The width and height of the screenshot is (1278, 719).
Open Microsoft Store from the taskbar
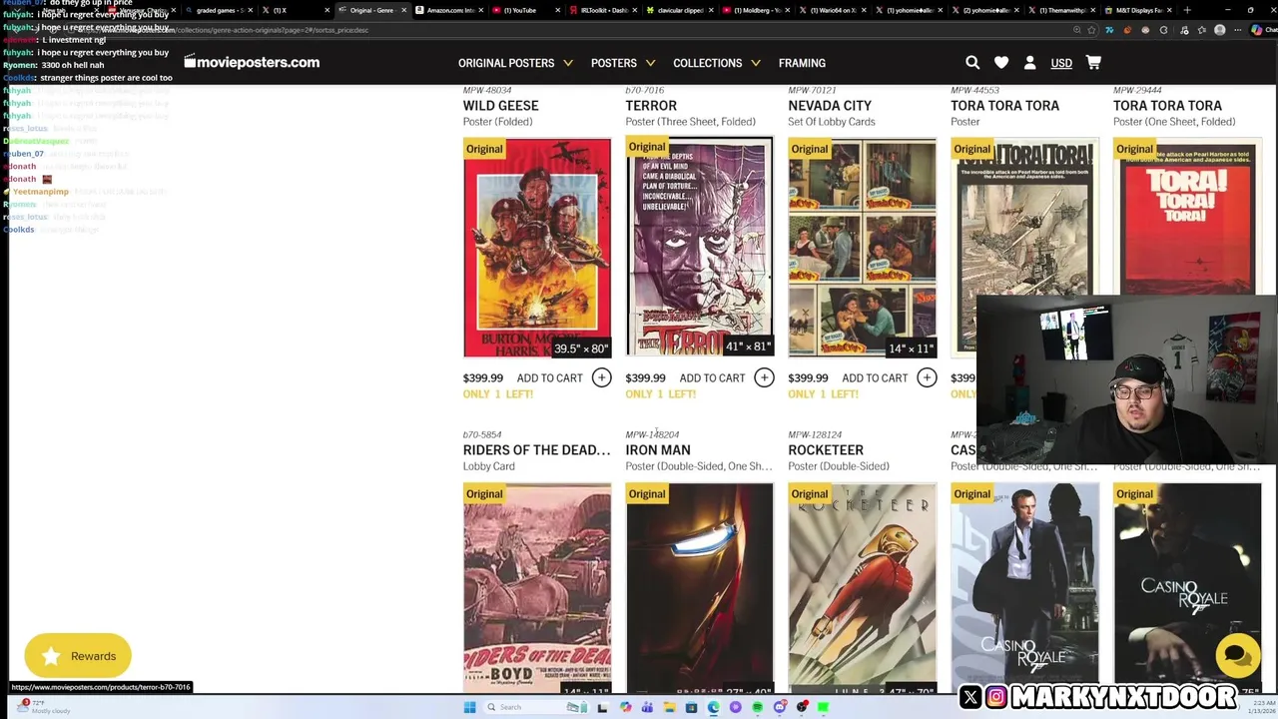[x=691, y=707]
